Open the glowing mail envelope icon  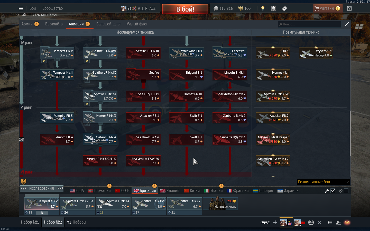coord(347,223)
